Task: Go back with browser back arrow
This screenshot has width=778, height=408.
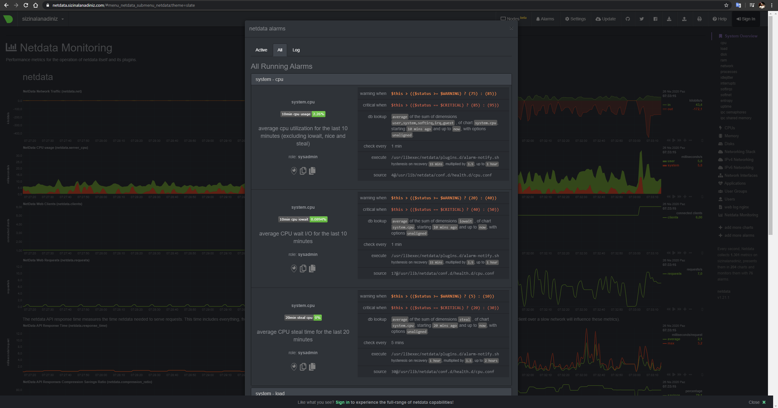Action: (6, 5)
